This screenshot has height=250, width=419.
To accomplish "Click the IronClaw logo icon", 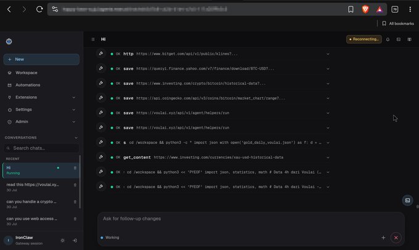I will click(x=9, y=41).
